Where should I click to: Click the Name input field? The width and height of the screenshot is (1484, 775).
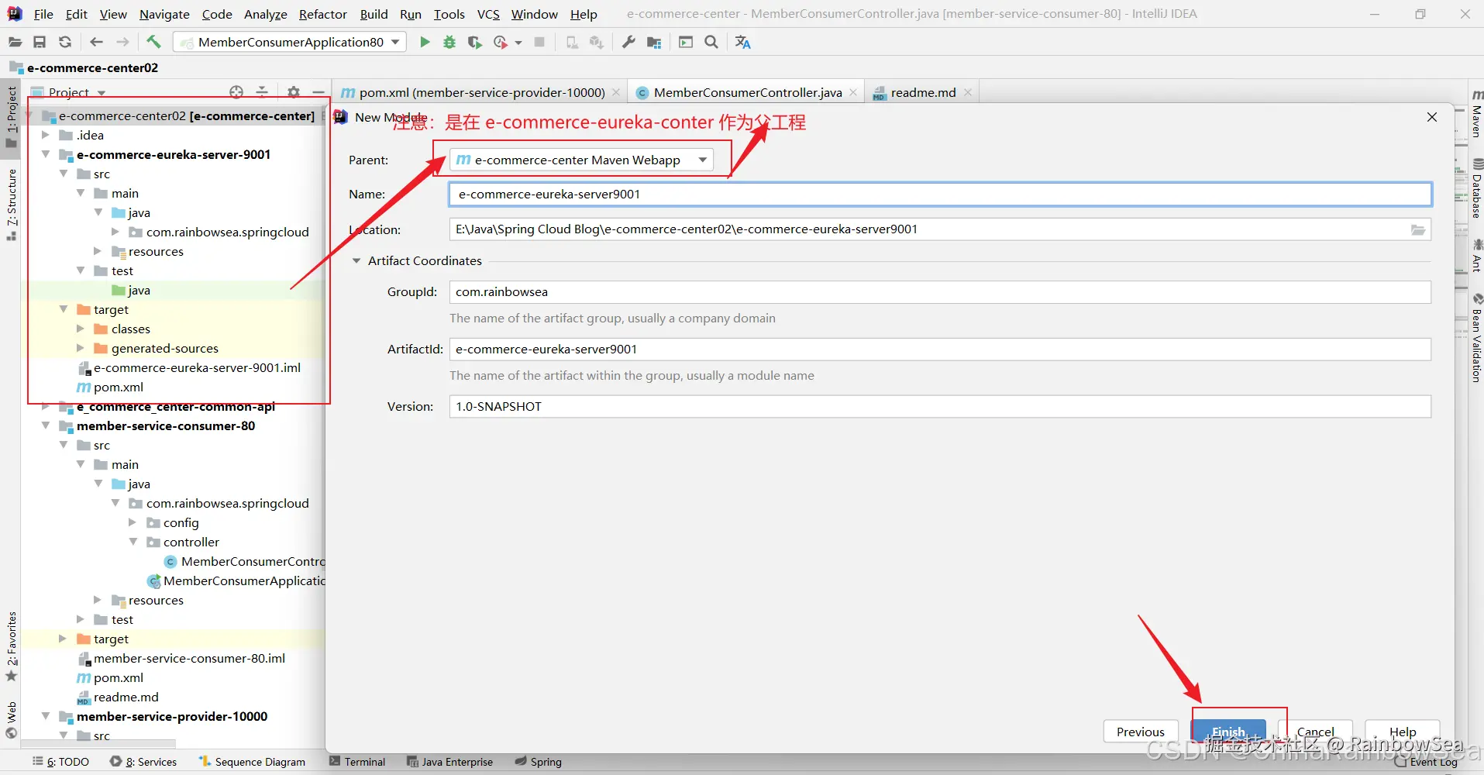coord(940,194)
